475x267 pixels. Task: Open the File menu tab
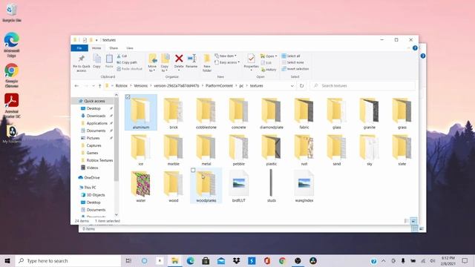click(79, 48)
